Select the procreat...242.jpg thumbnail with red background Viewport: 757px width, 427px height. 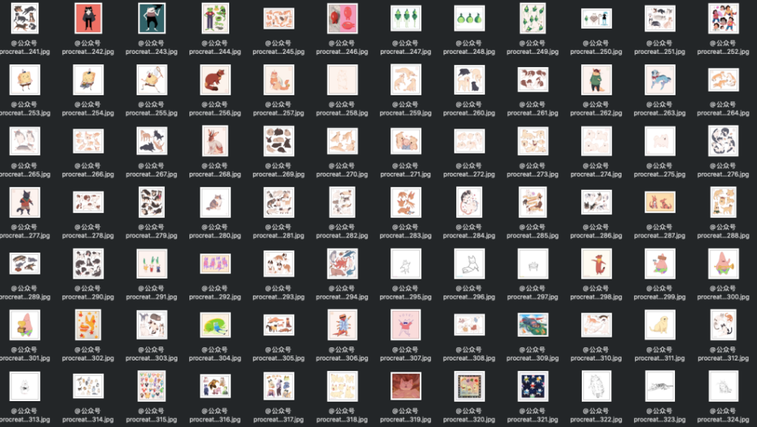pos(88,18)
